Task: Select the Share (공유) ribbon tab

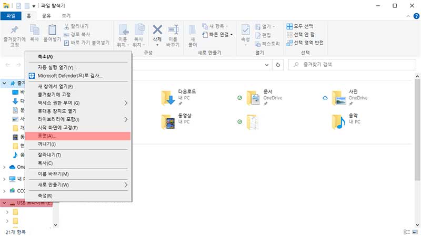Action: point(46,16)
